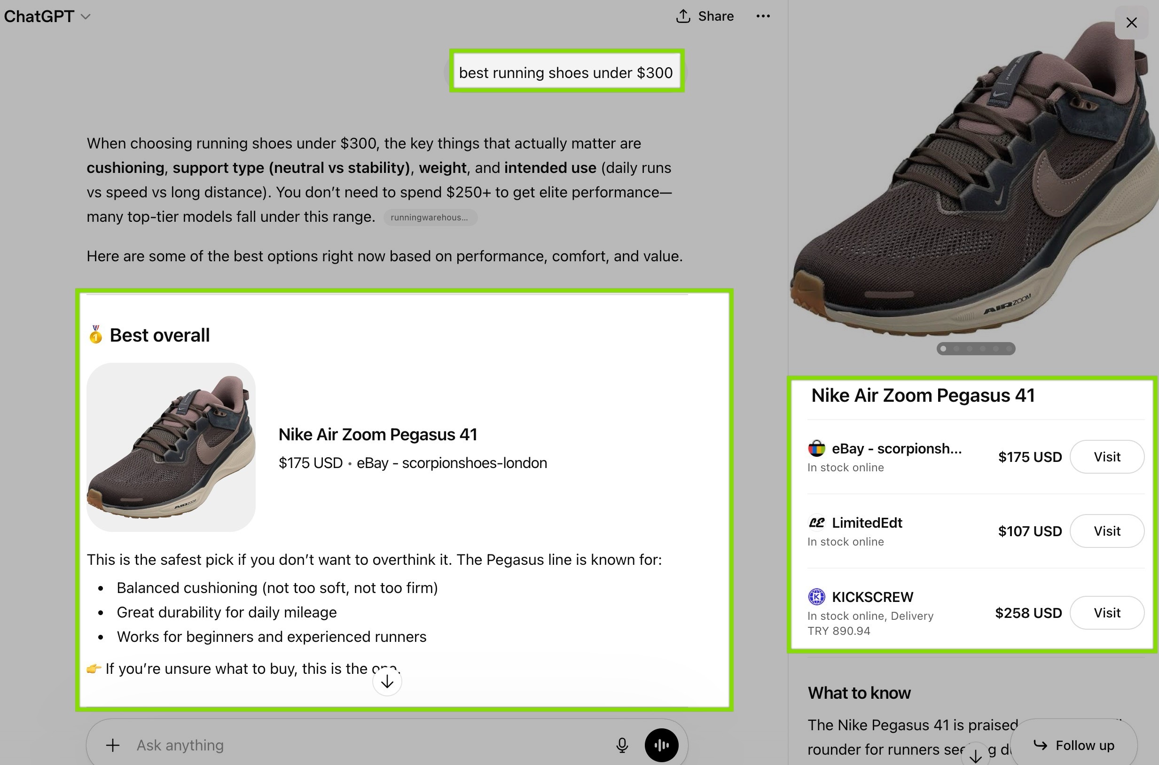The height and width of the screenshot is (765, 1159).
Task: Select the first image carousel dot
Action: pos(943,348)
